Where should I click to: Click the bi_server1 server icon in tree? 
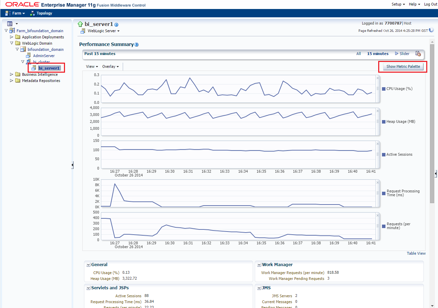(x=34, y=68)
